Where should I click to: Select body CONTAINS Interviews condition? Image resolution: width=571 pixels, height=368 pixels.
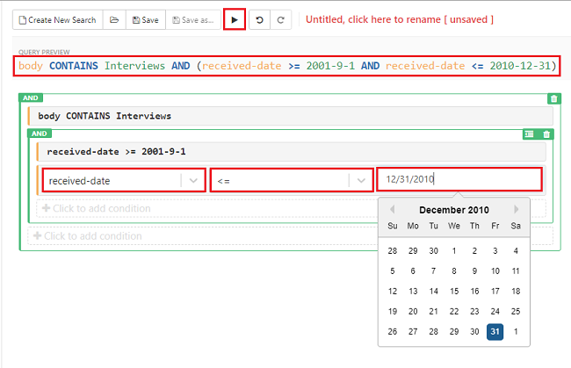pyautogui.click(x=291, y=116)
